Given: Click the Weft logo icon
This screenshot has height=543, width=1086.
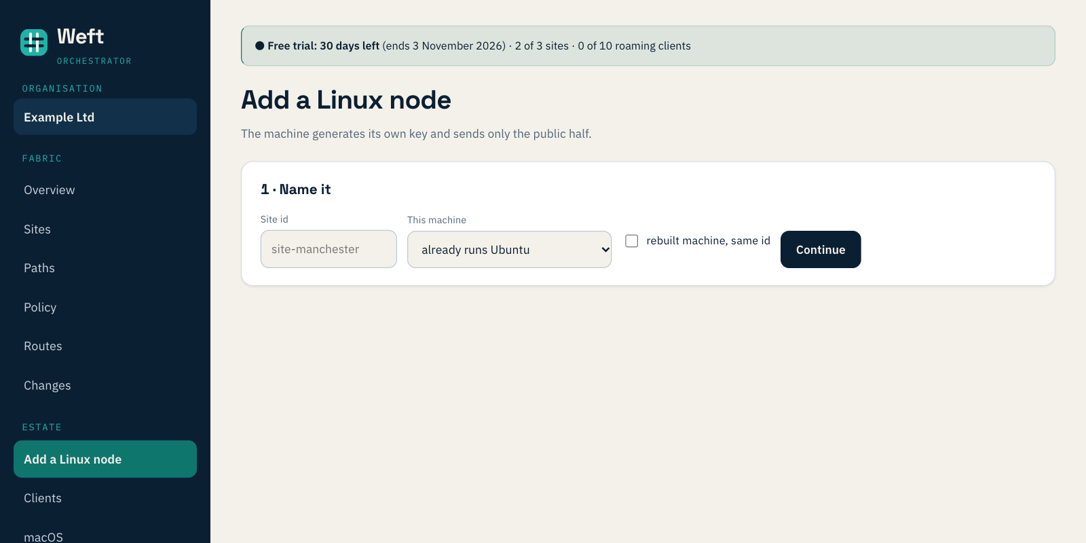Looking at the screenshot, I should [34, 42].
